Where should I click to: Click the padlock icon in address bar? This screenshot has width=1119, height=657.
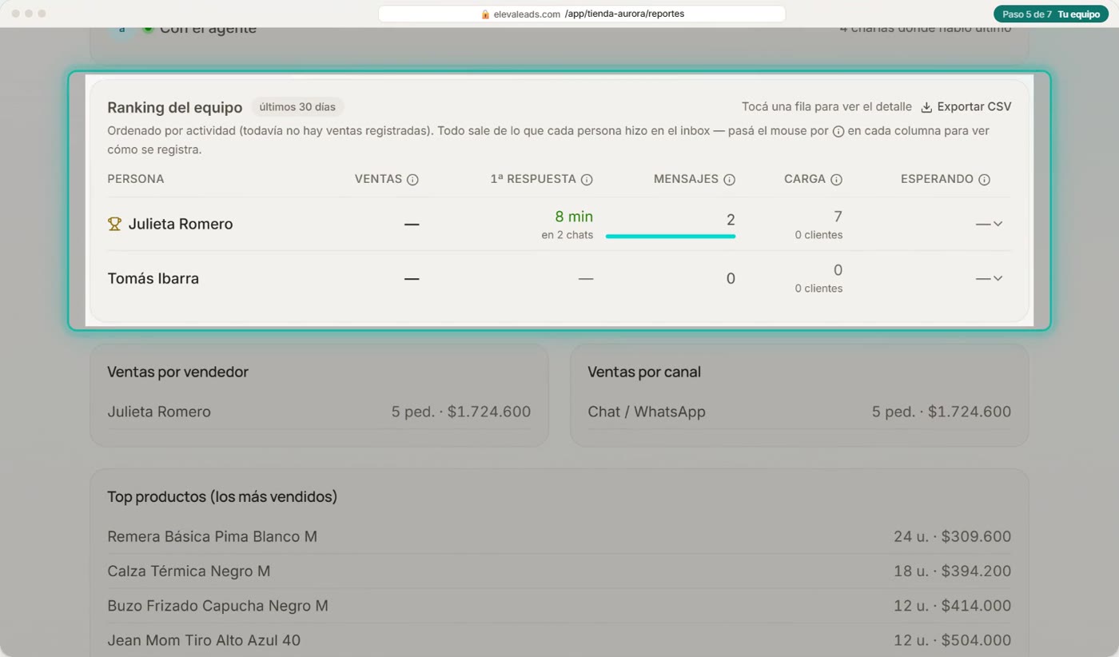(485, 14)
